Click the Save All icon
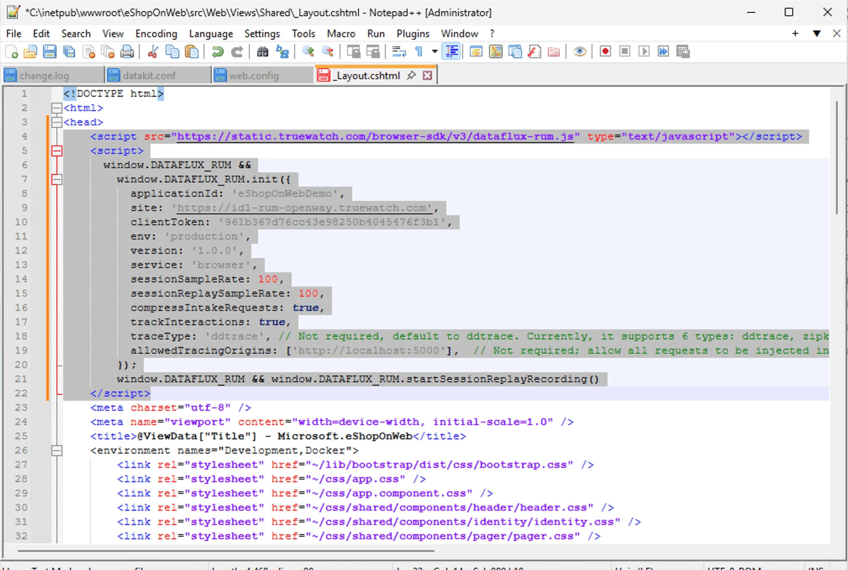Screen dimensions: 848x570 point(69,52)
